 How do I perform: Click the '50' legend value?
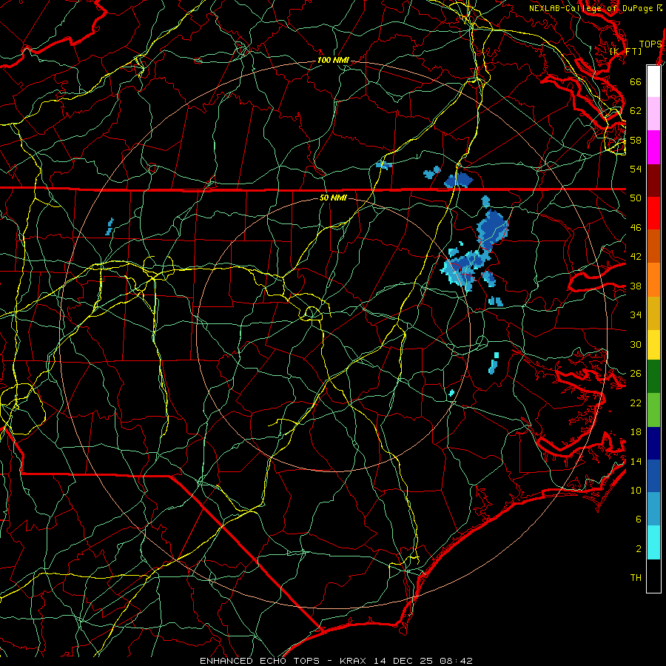(636, 198)
